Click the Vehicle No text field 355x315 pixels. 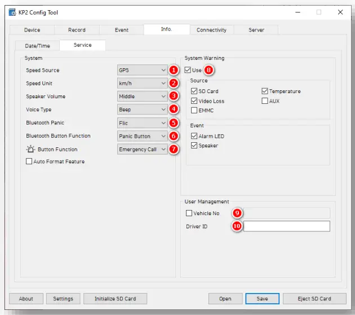click(x=287, y=213)
